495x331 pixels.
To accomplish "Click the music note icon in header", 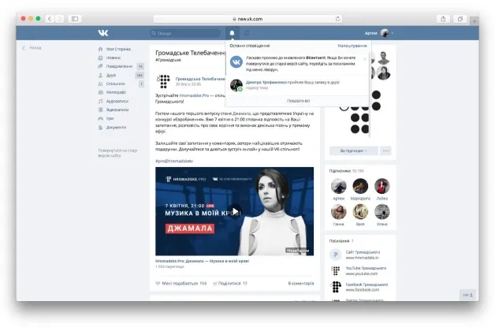I will coord(247,33).
